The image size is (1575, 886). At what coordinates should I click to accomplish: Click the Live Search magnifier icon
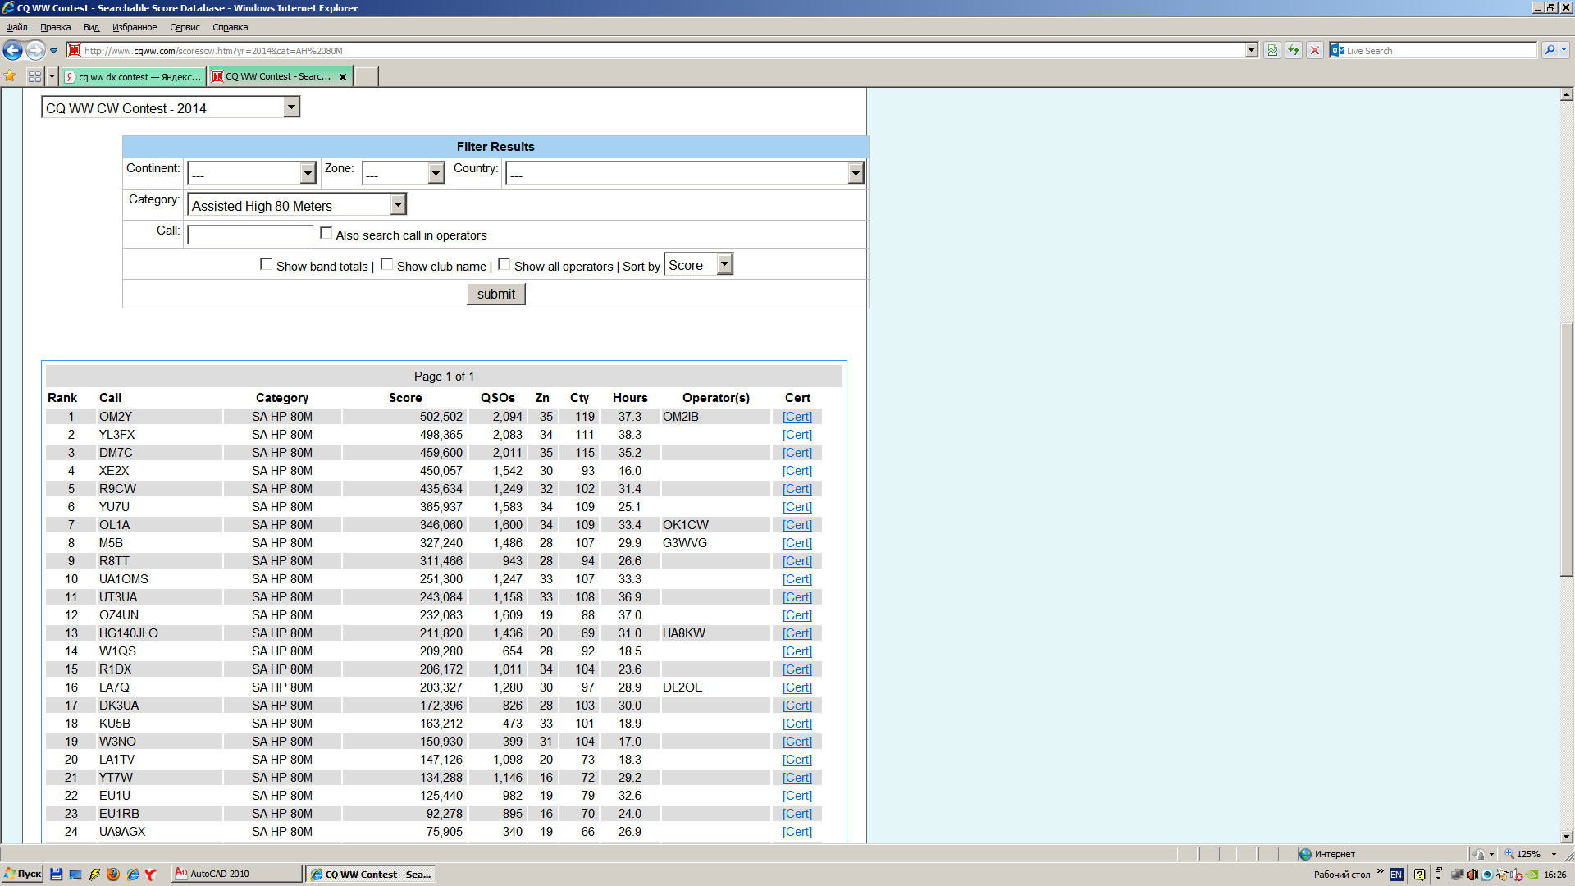point(1549,51)
